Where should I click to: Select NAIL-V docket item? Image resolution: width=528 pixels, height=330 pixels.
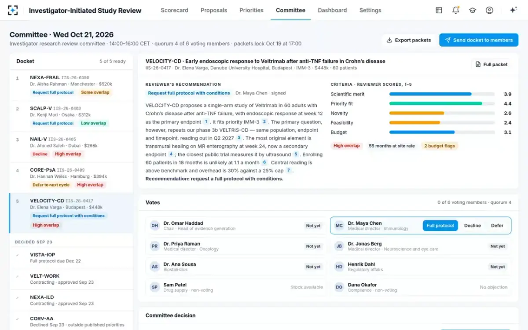71,147
